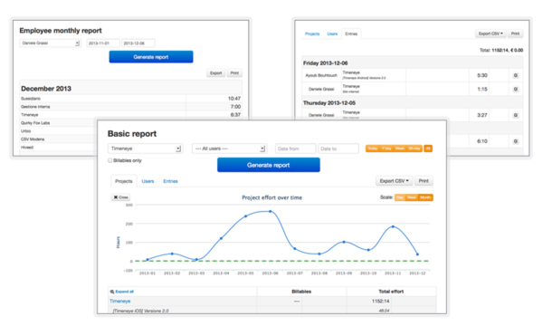The height and width of the screenshot is (326, 543).
Task: Click the Friday 2013-12-06 heading
Action: pyautogui.click(x=325, y=63)
